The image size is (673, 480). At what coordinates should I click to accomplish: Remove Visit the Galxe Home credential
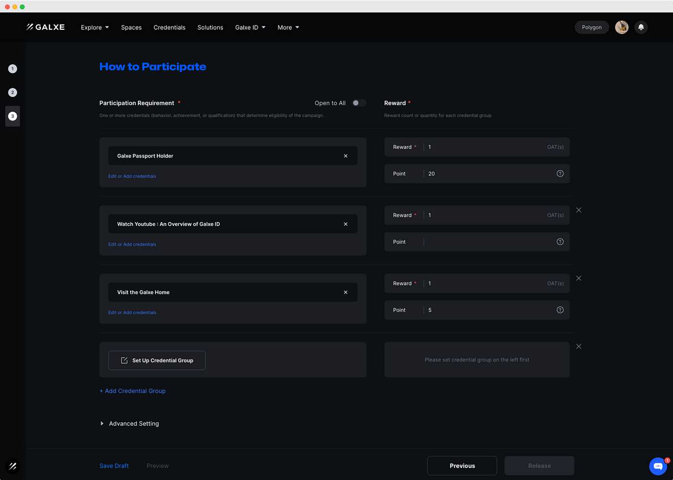click(346, 292)
